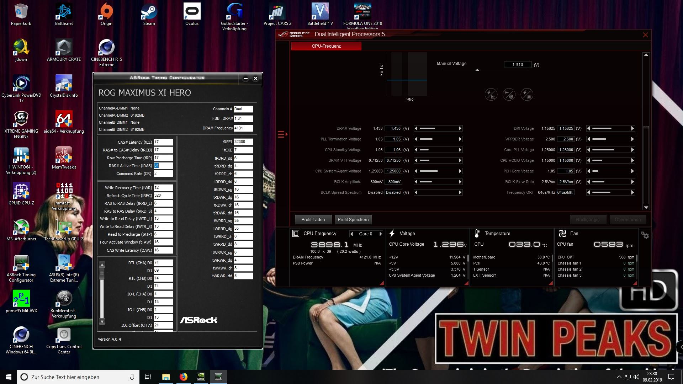
Task: Click the tREFI value field
Action: pos(243,142)
